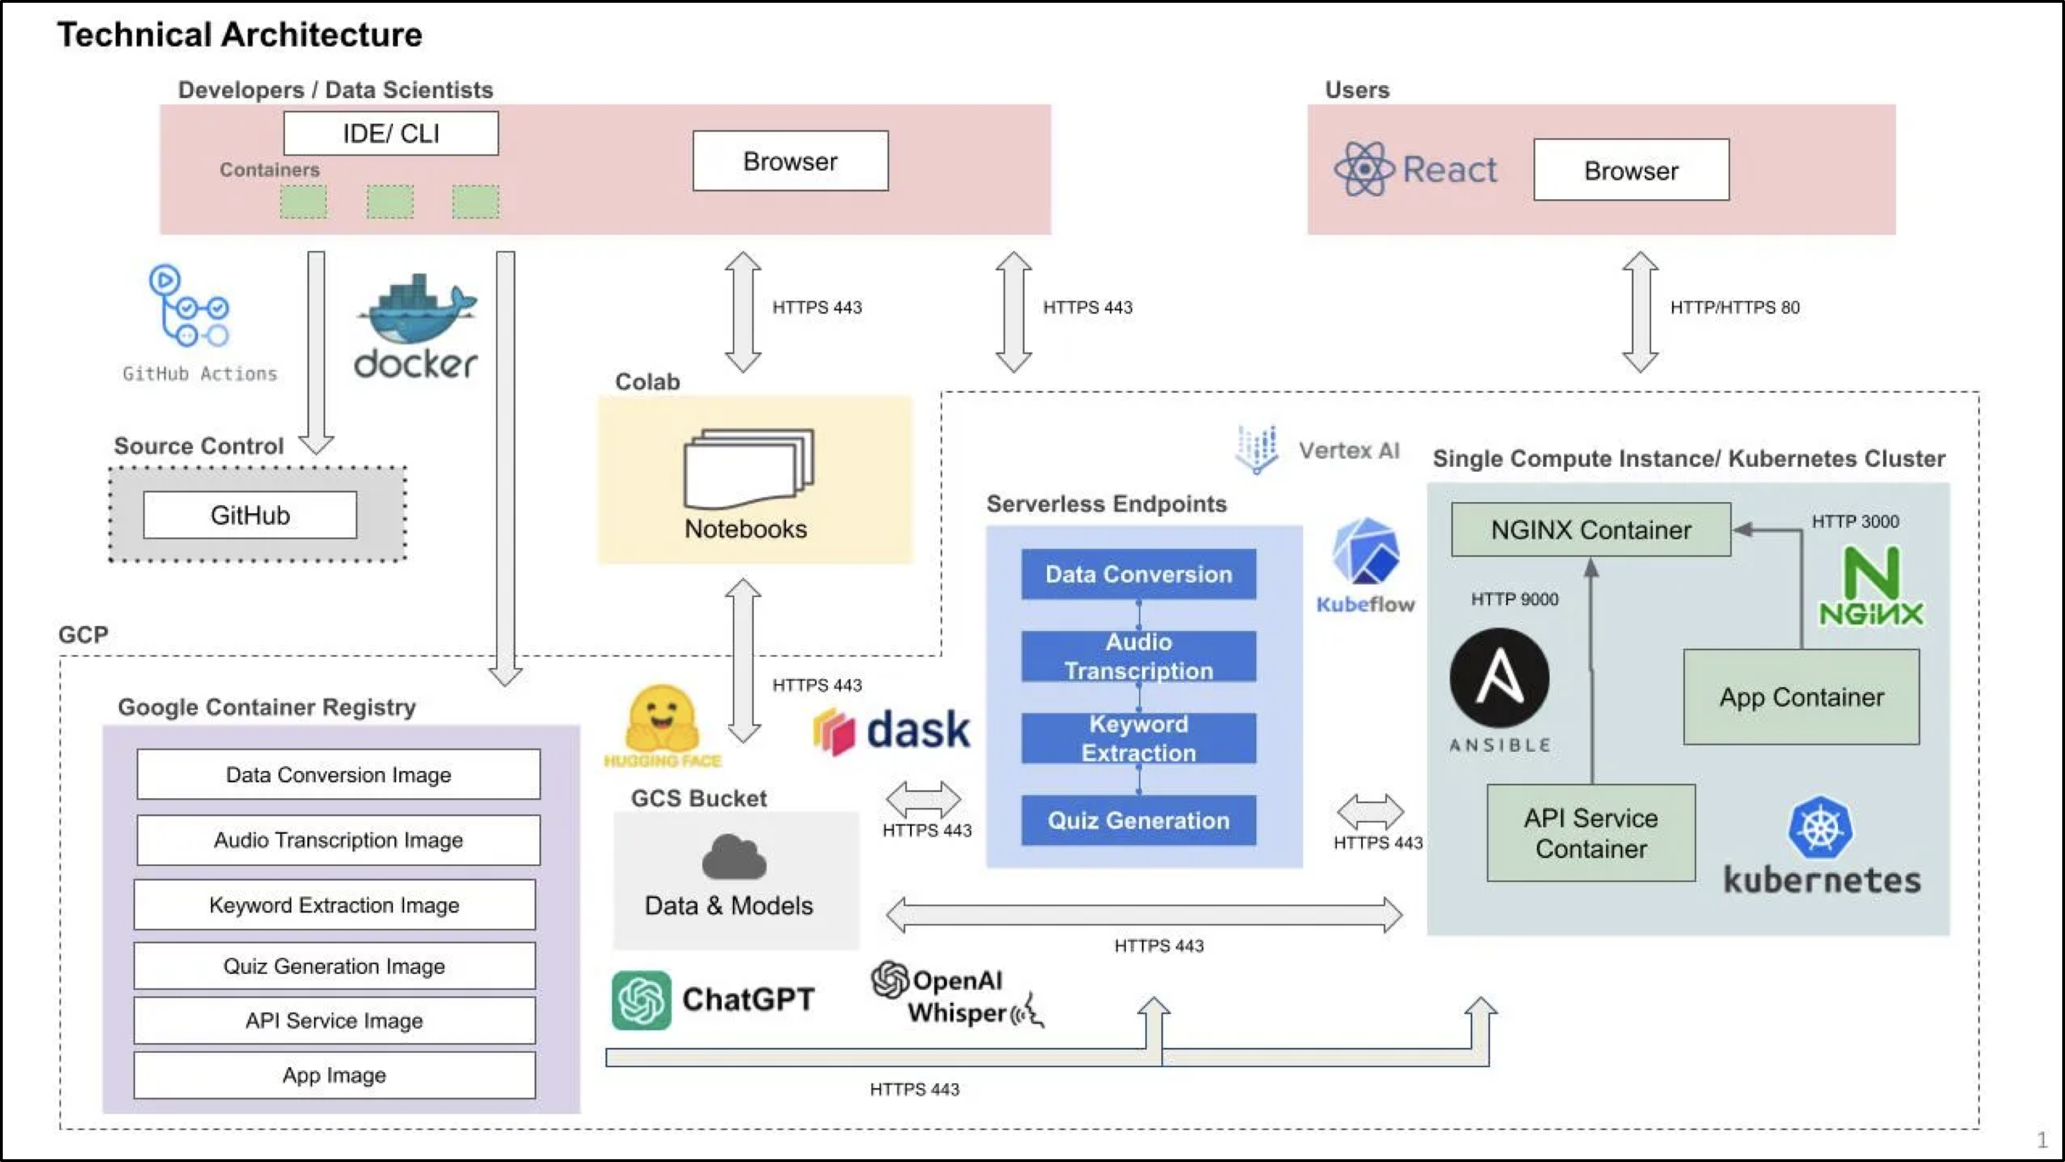Select the Google Container Registry heading

click(267, 708)
